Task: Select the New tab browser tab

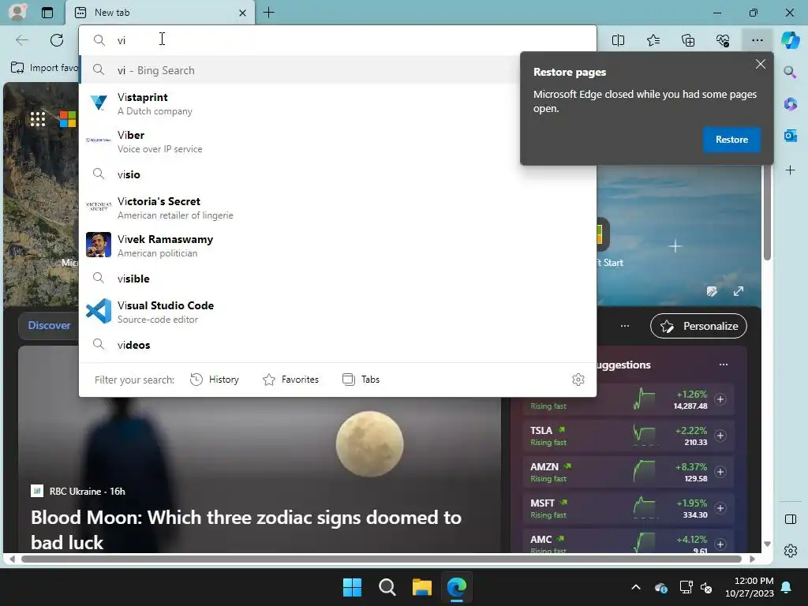Action: (160, 13)
